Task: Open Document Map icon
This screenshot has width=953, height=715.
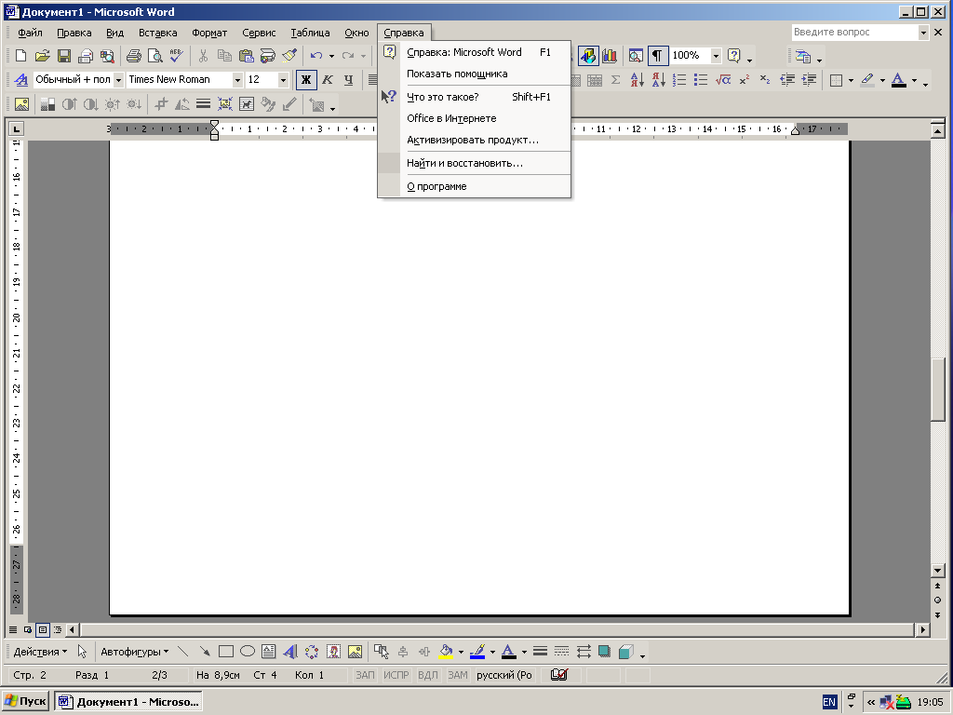Action: pos(636,56)
